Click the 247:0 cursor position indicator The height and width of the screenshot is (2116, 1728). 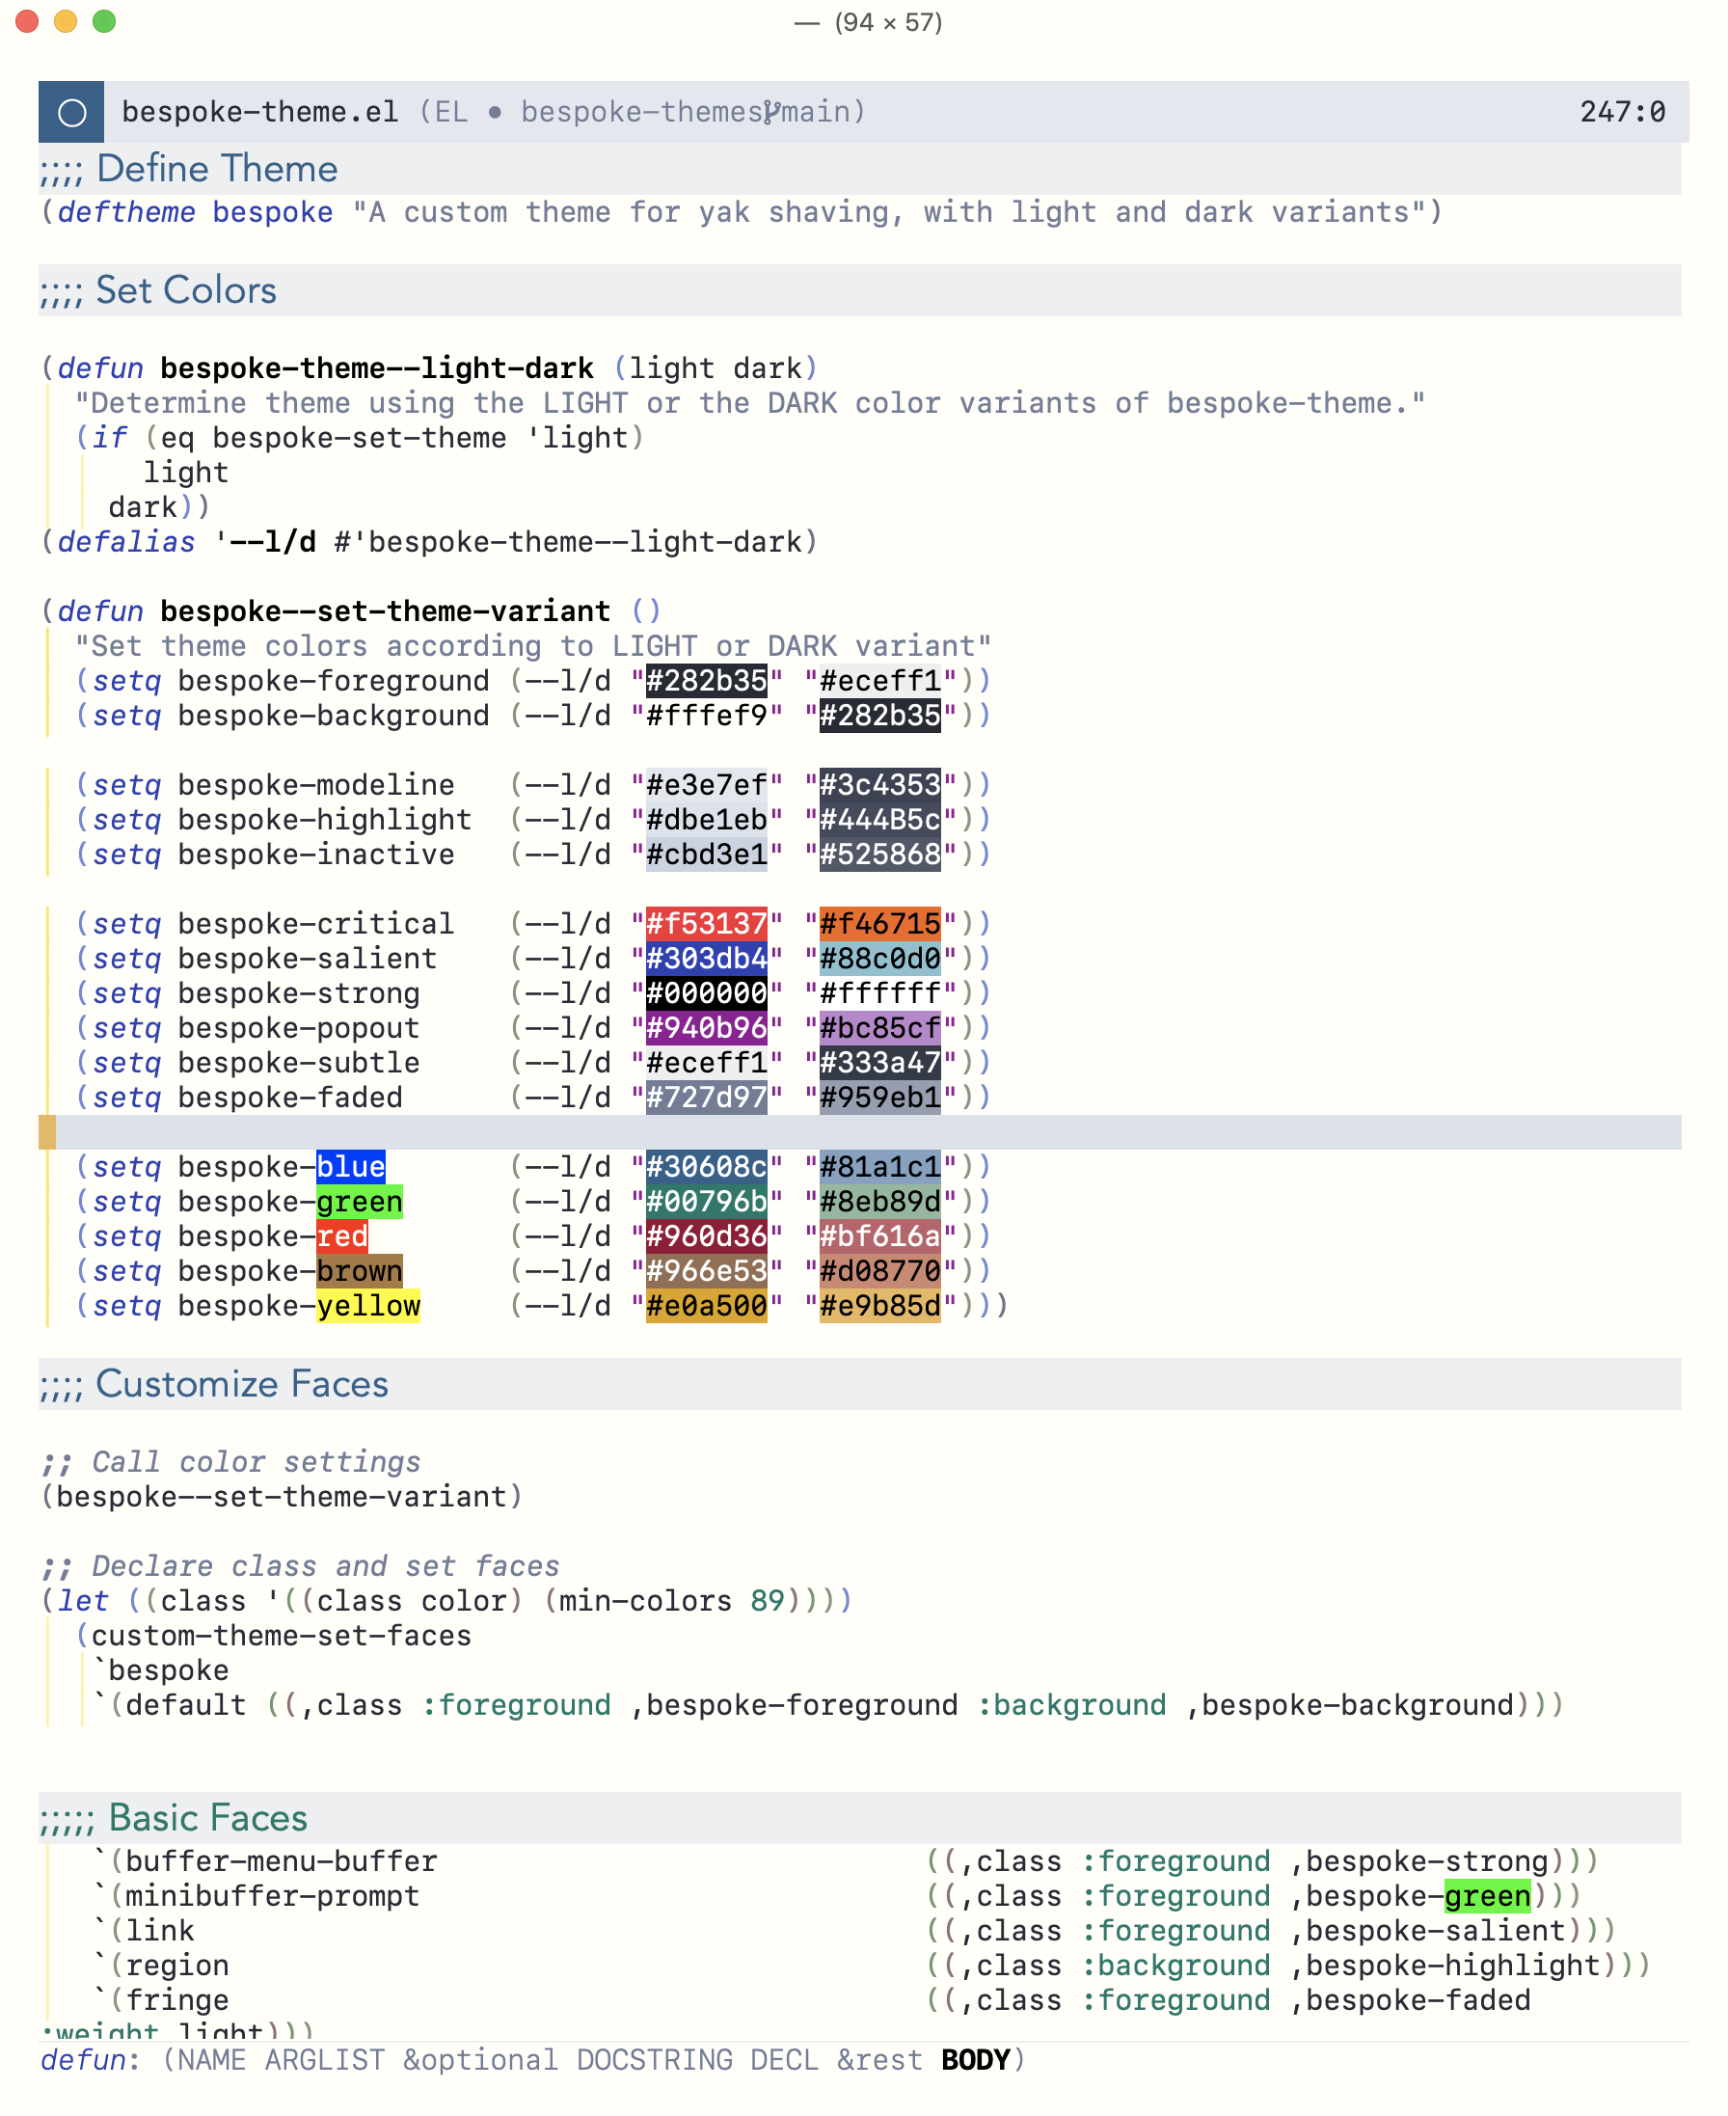tap(1623, 112)
